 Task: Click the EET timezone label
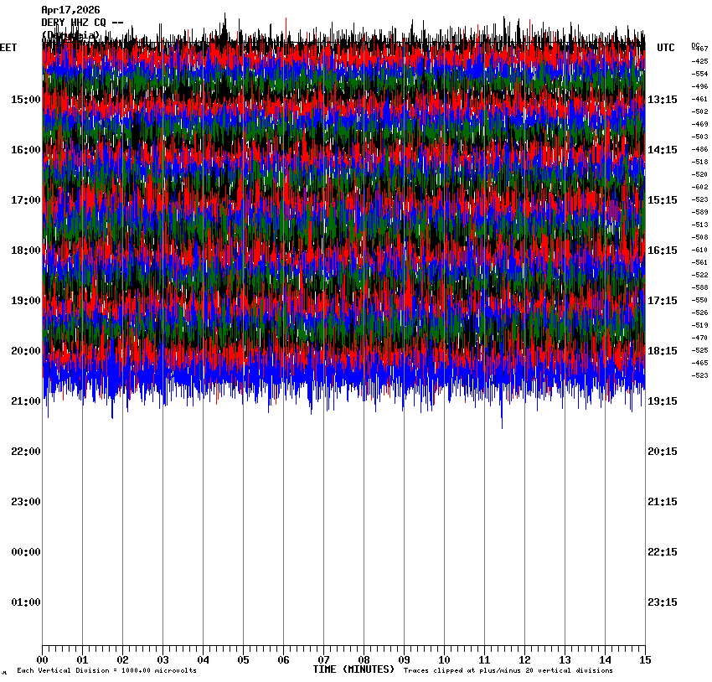[x=8, y=48]
